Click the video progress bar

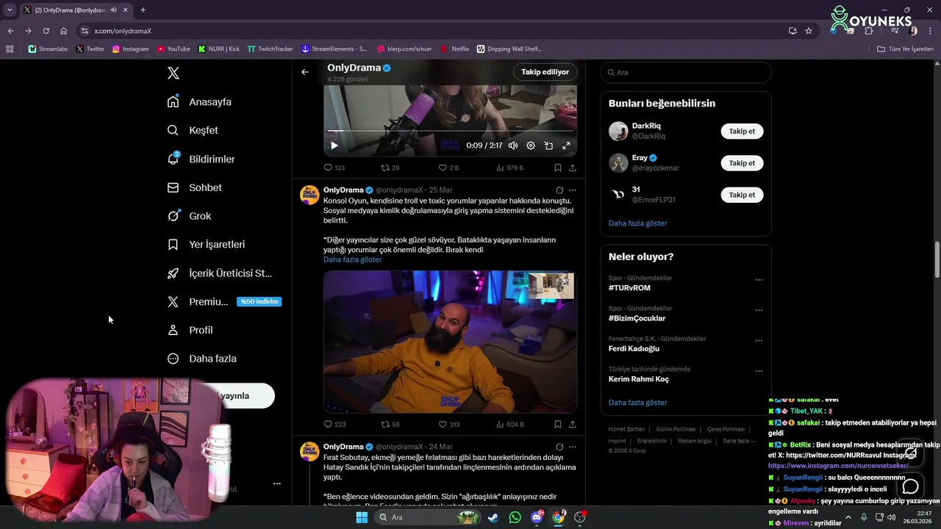pyautogui.click(x=450, y=132)
